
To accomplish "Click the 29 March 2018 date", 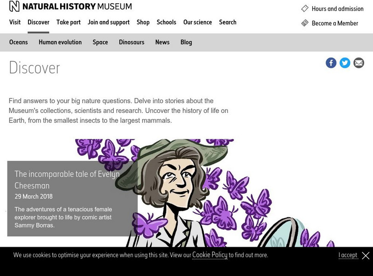I will pos(34,197).
